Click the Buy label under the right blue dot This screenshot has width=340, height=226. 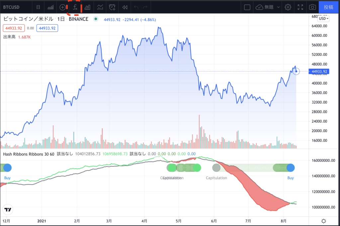(x=291, y=178)
